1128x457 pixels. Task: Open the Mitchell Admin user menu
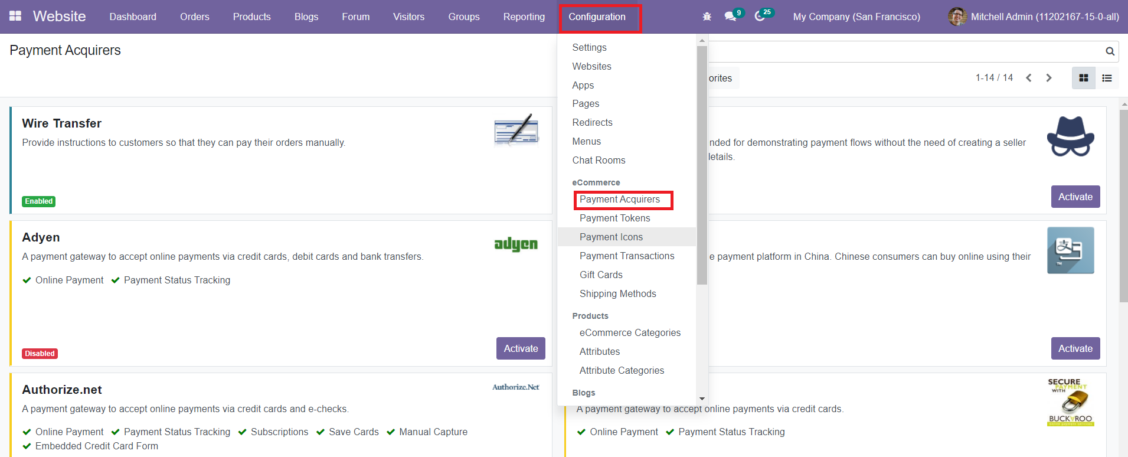pyautogui.click(x=1034, y=17)
